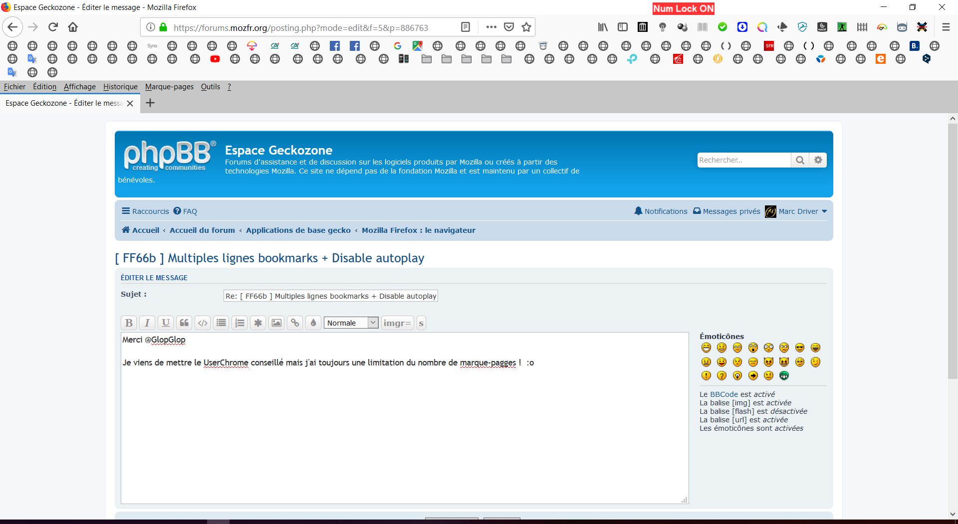Apply underline BBCode formatting
958x524 pixels.
click(166, 323)
